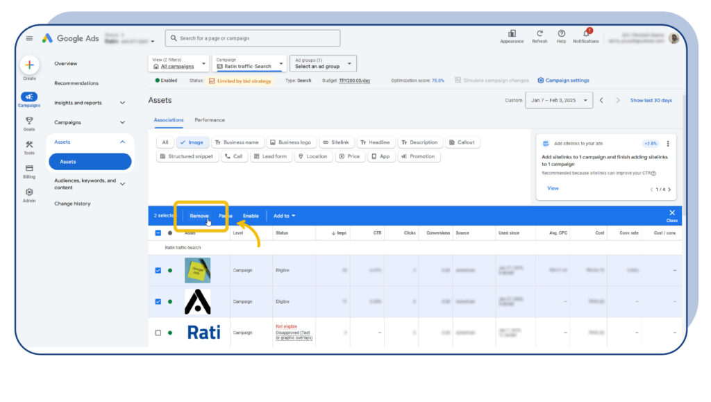Click Enable in the action bar

(x=251, y=216)
